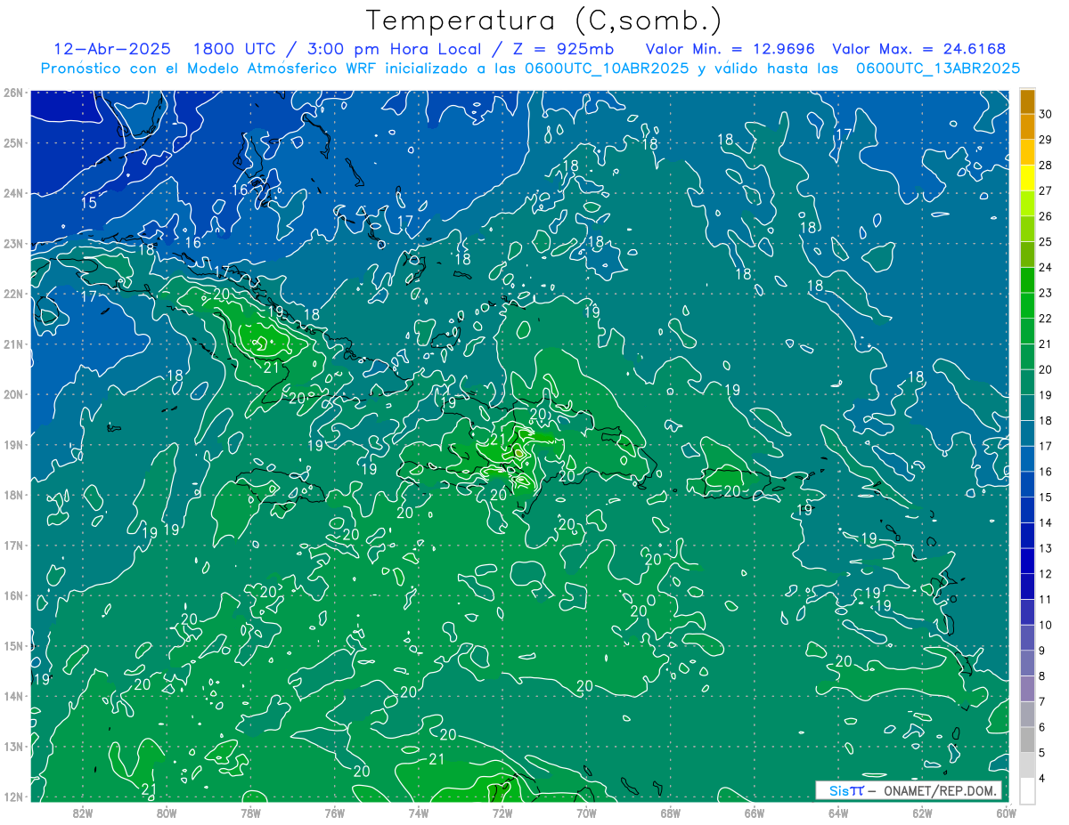Click the title 'Temperatura (C,somb.)'

point(544,20)
